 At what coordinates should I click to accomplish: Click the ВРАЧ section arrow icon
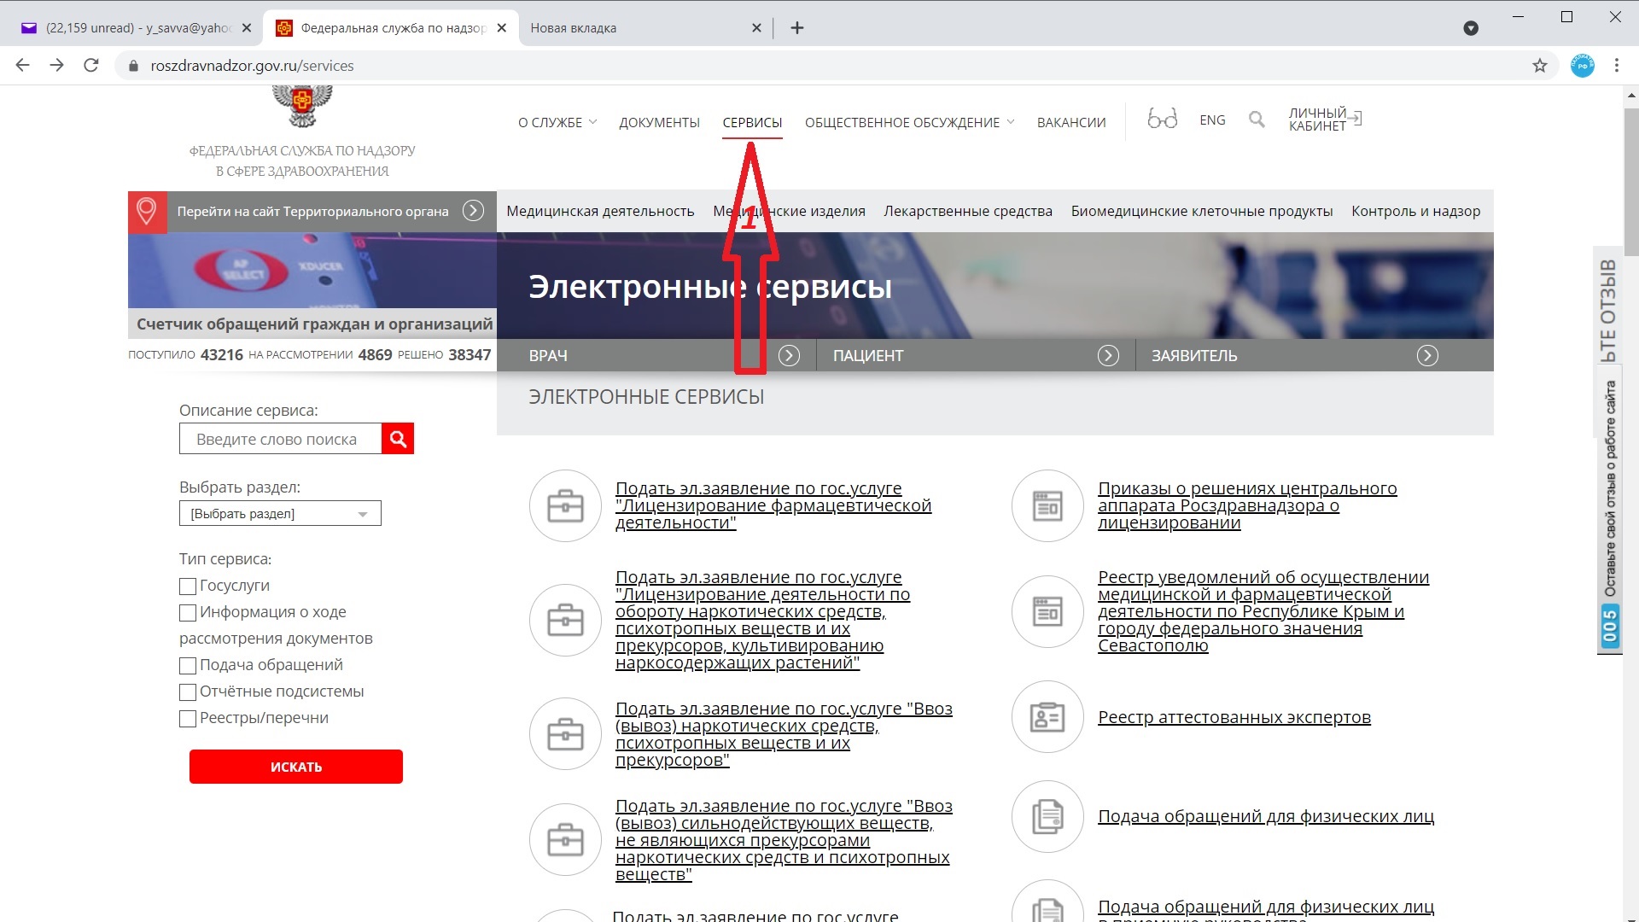click(x=789, y=354)
